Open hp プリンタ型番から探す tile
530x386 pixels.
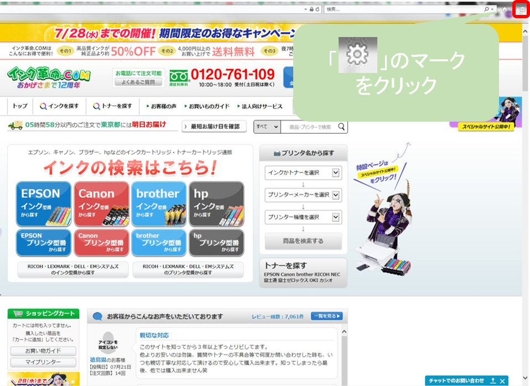(x=216, y=243)
